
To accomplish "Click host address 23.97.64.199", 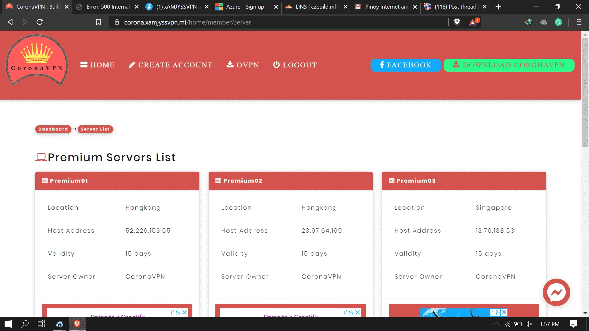I will [322, 230].
